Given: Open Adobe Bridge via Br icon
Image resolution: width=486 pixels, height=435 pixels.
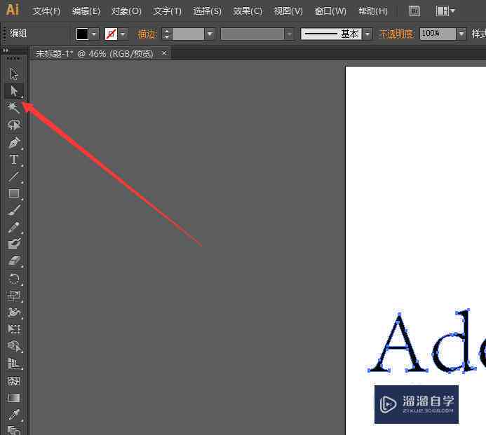Looking at the screenshot, I should pyautogui.click(x=414, y=11).
